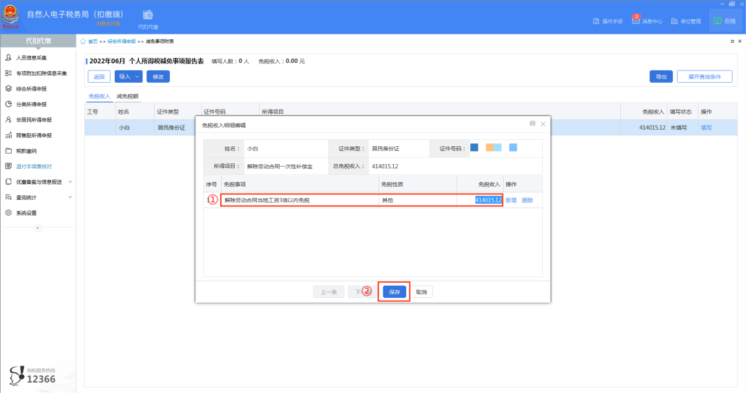746x393 pixels.
Task: Collapse the left sidebar with arrow handle
Action: pos(37,228)
